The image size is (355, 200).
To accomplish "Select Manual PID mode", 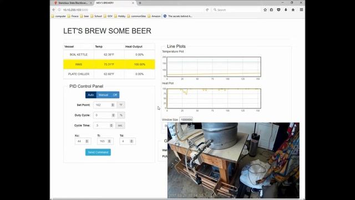I will pyautogui.click(x=103, y=95).
